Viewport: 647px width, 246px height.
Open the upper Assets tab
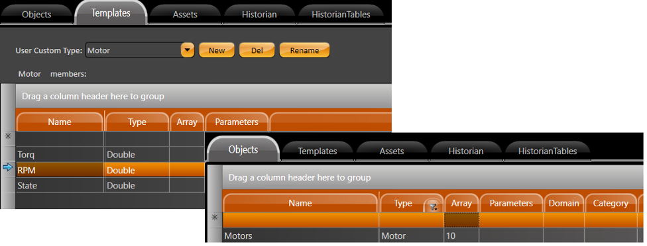pos(185,15)
